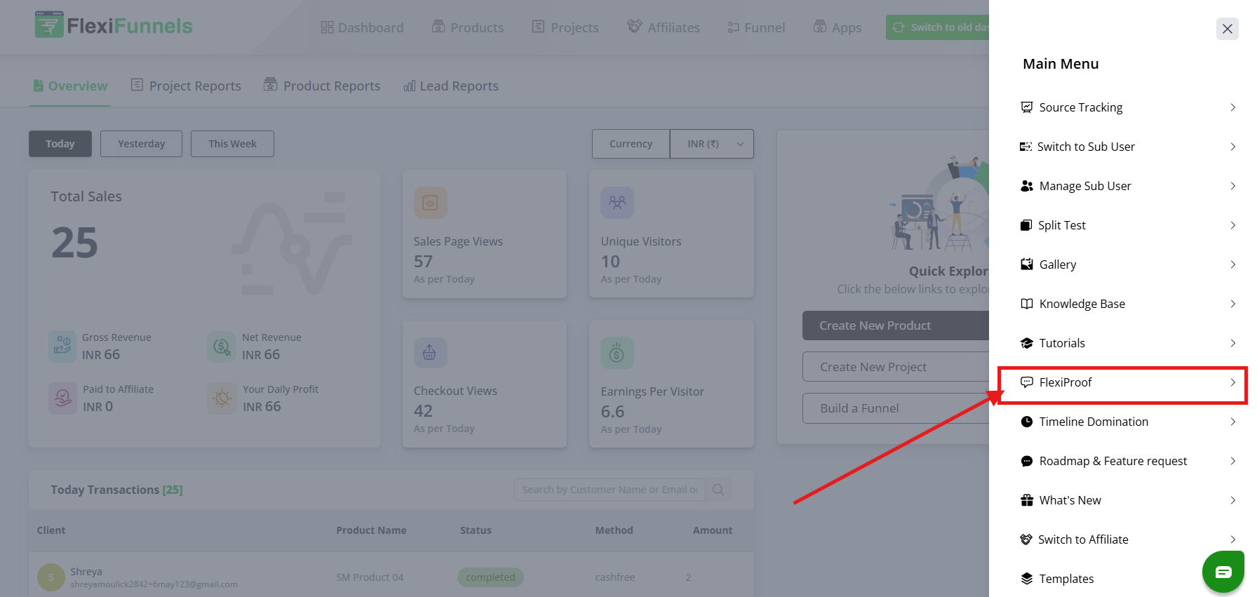Screen dimensions: 1257x597
Task: Click the Knowledge Base book icon
Action: point(1027,304)
